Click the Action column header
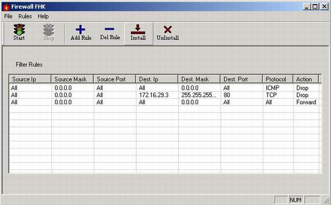Image resolution: width=331 pixels, height=205 pixels. pos(306,79)
